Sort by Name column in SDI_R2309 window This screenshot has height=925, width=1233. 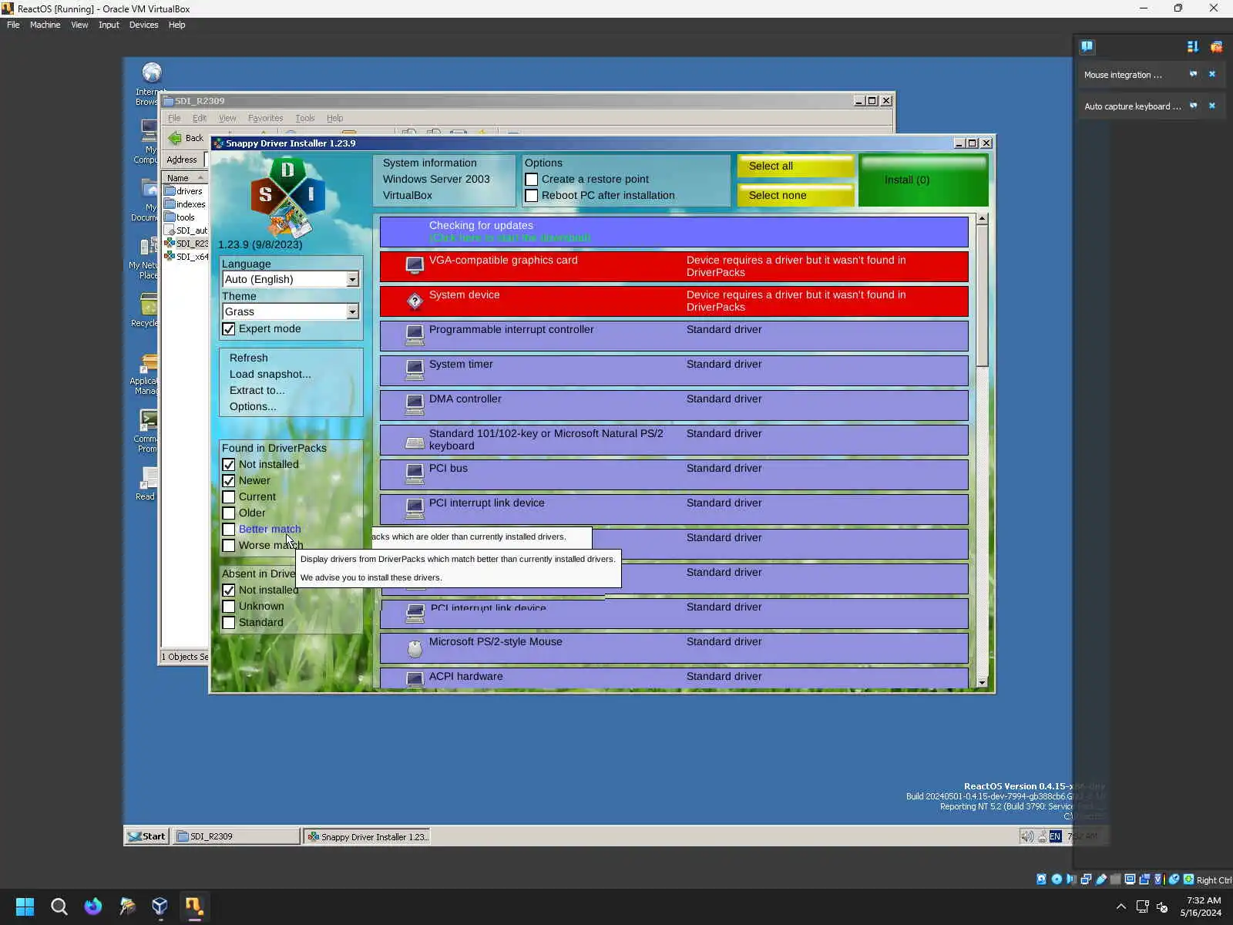pos(185,178)
